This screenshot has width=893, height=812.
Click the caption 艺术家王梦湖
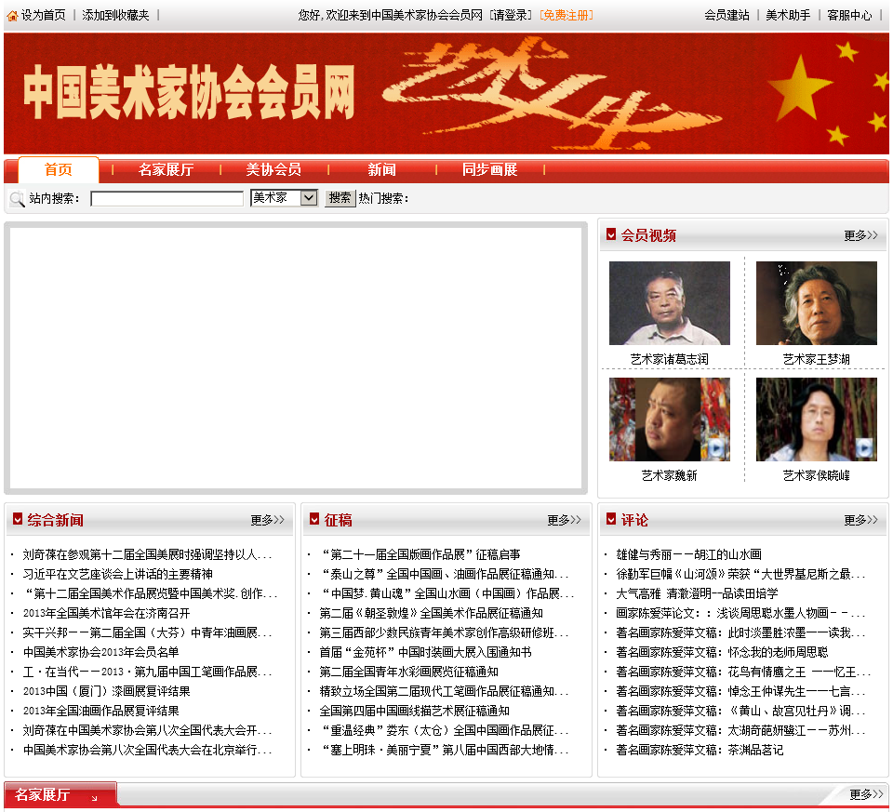[816, 359]
